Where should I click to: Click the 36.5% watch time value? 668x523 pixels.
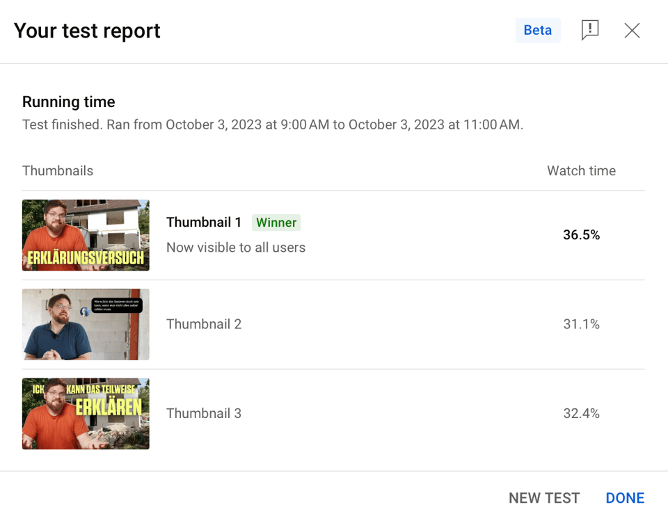pyautogui.click(x=581, y=235)
